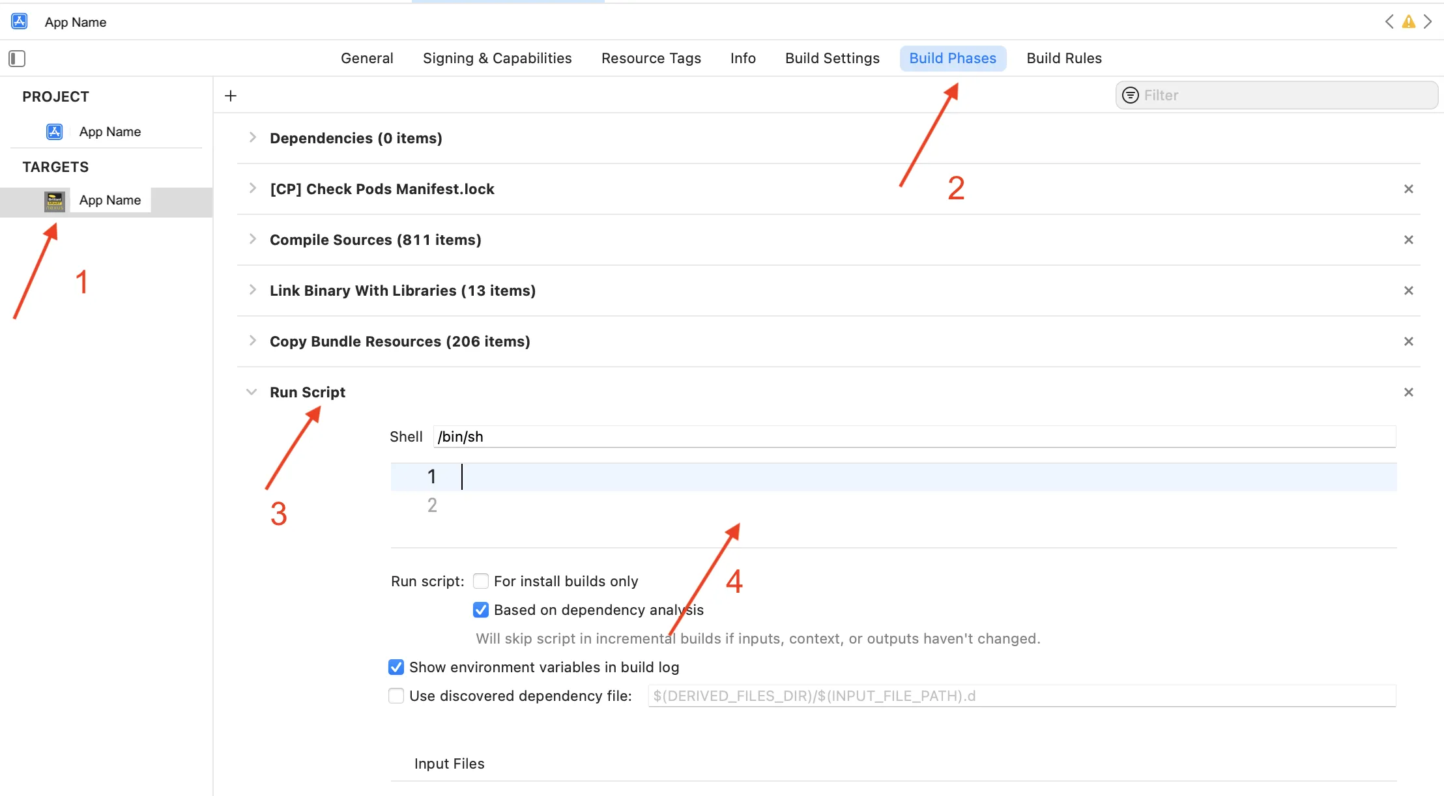Click the filter icon in Filter field
The width and height of the screenshot is (1444, 796).
pyautogui.click(x=1131, y=95)
